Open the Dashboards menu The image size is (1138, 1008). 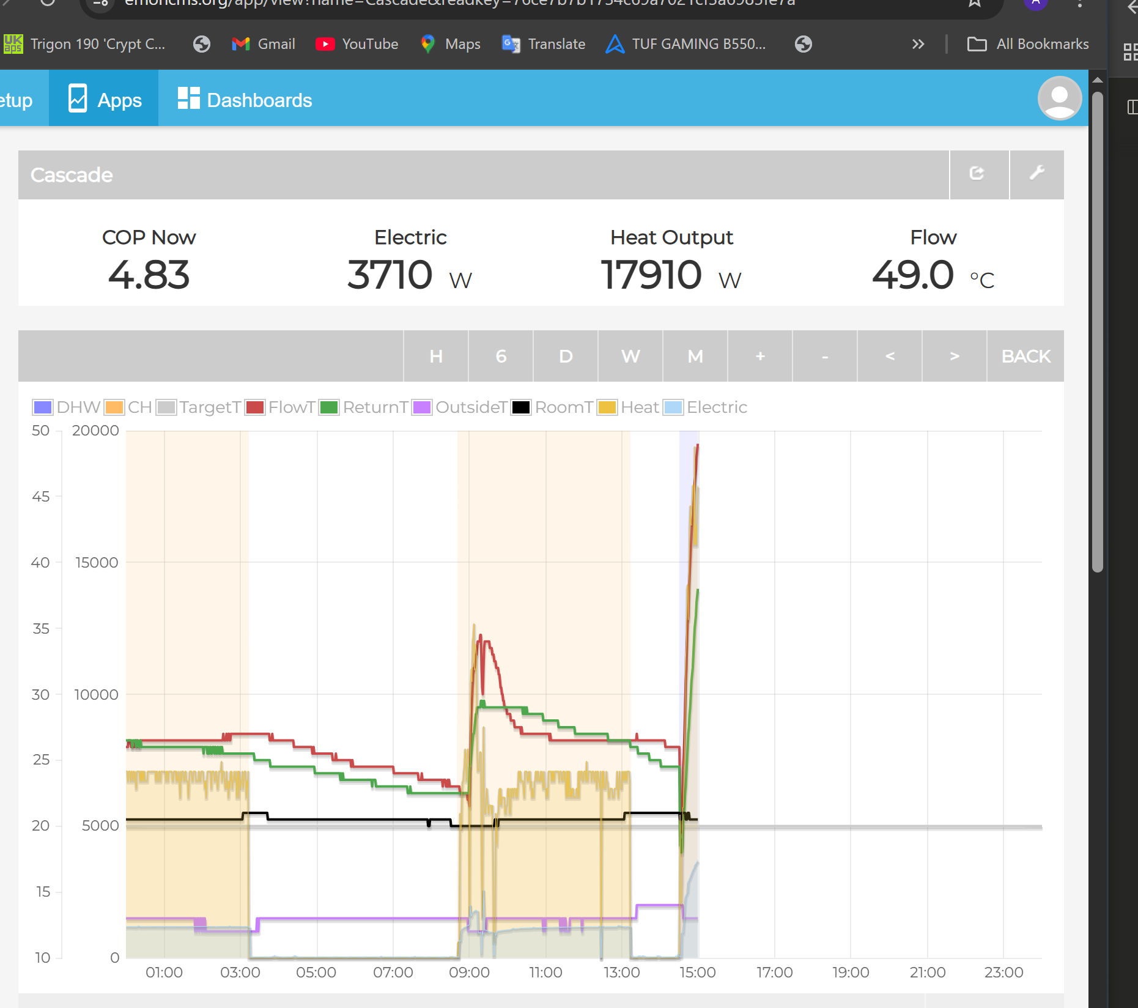pyautogui.click(x=245, y=100)
